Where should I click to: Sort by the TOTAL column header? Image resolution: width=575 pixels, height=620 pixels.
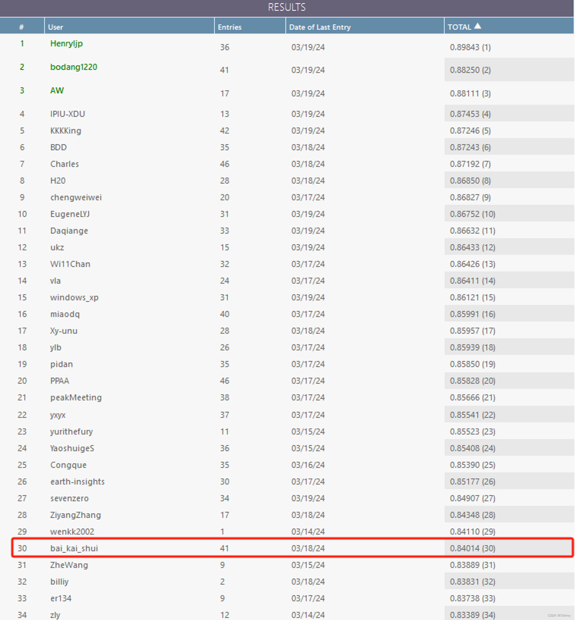pyautogui.click(x=459, y=27)
